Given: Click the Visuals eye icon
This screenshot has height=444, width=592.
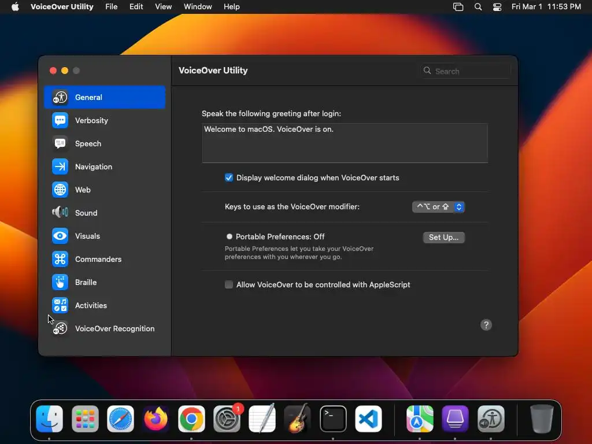Looking at the screenshot, I should tap(60, 236).
